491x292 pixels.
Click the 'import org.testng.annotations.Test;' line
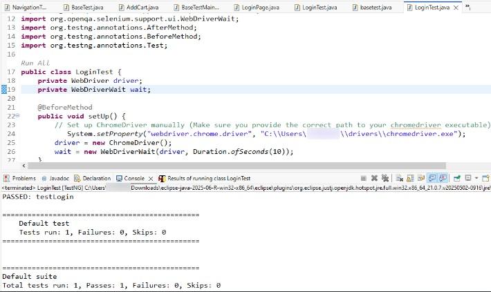point(94,46)
